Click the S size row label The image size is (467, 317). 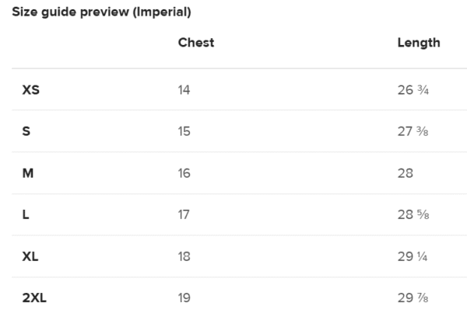(x=26, y=131)
